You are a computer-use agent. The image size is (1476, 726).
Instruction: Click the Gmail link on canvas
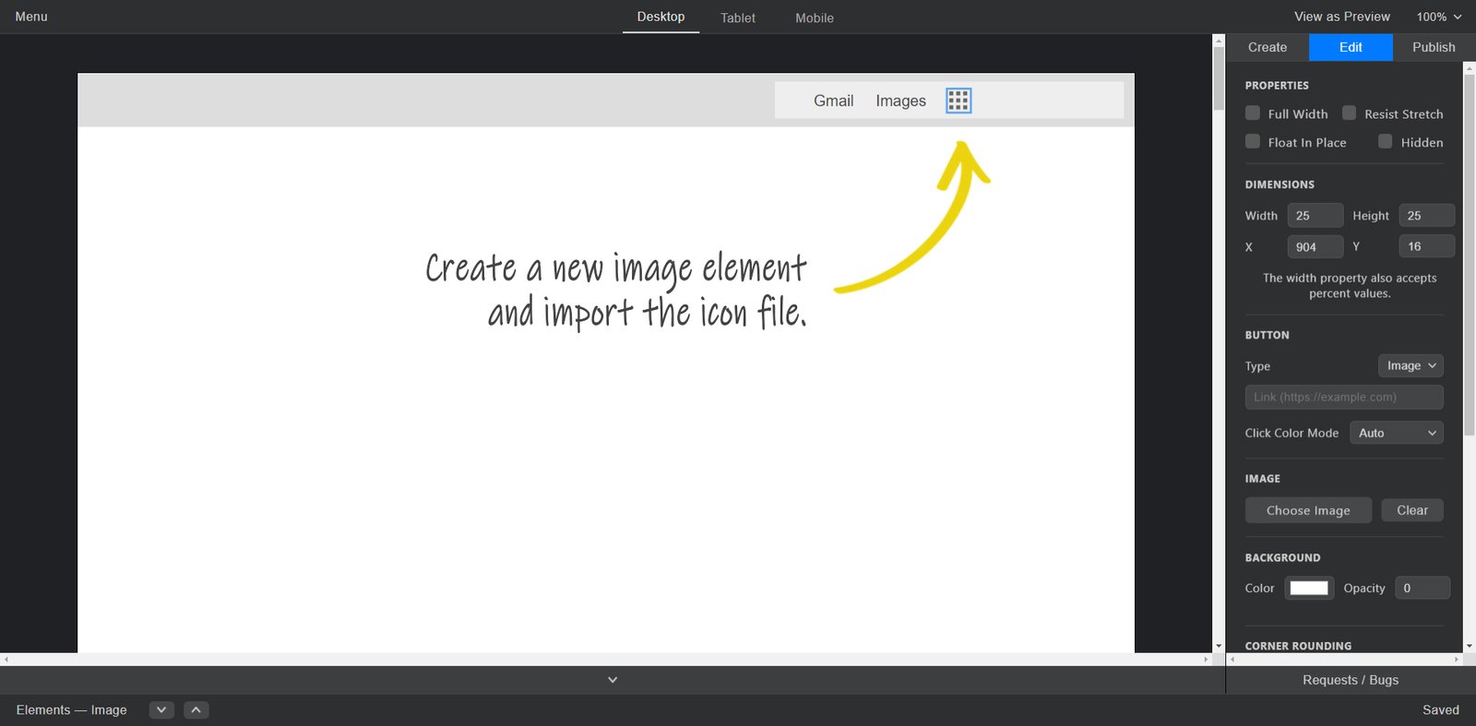click(833, 101)
